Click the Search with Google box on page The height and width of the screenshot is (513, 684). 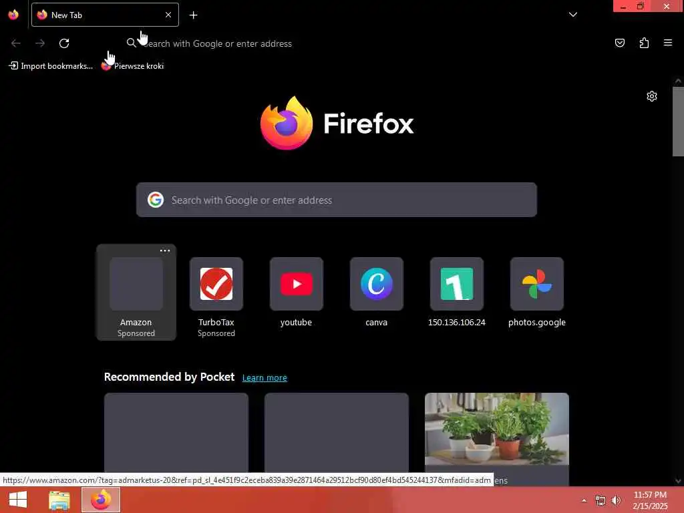coord(337,200)
